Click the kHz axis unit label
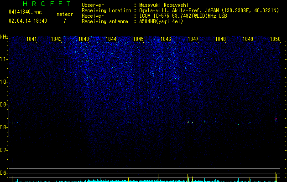 point(4,37)
